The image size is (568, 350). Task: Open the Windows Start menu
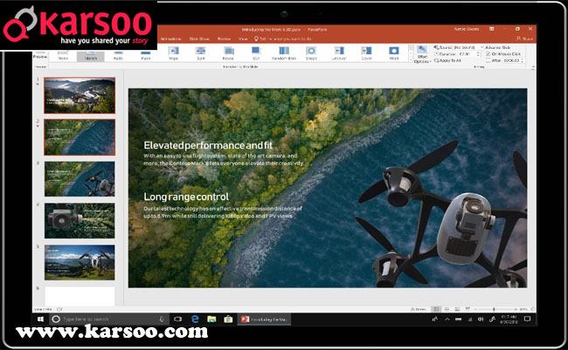point(40,319)
